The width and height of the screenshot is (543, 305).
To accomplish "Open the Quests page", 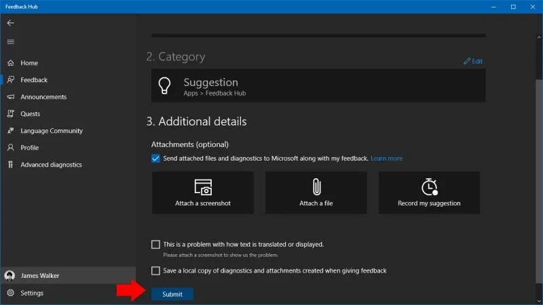I will click(x=30, y=114).
